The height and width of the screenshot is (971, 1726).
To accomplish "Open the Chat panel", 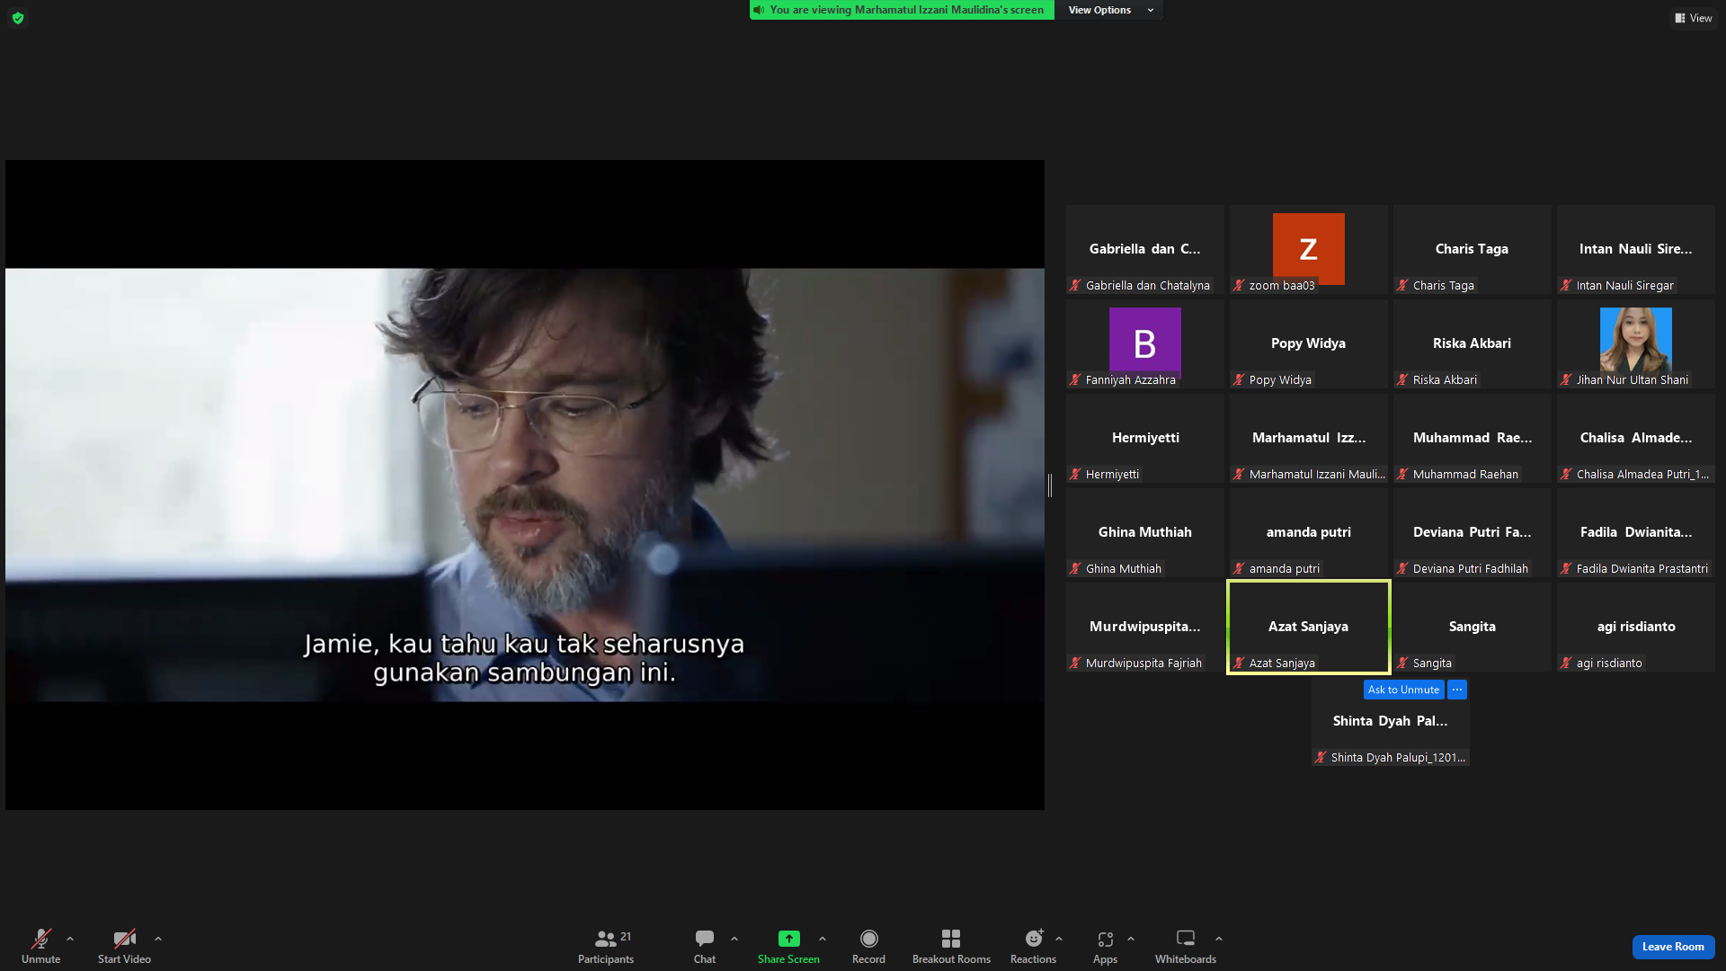I will 705,947.
